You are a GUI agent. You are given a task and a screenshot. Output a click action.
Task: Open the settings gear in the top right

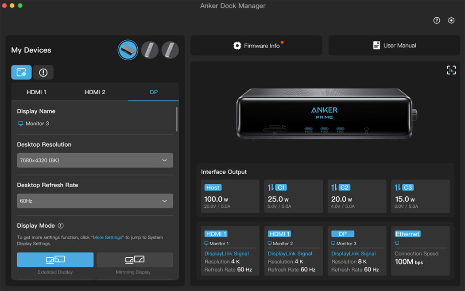click(x=451, y=20)
